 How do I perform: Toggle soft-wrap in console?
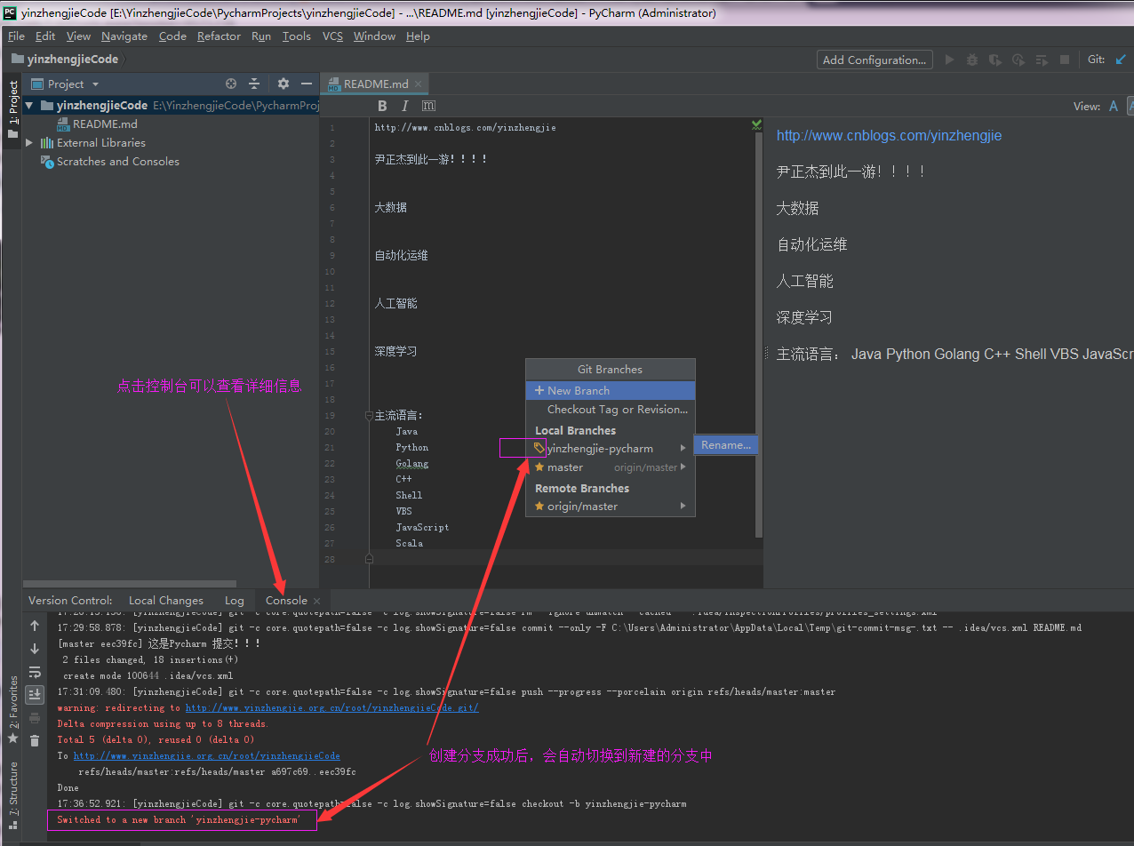click(x=35, y=672)
